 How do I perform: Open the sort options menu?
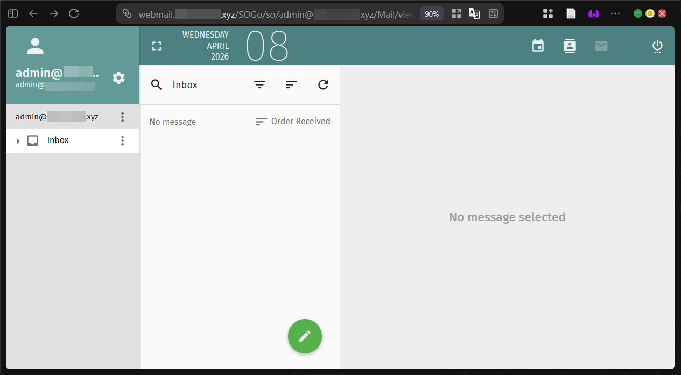[291, 84]
